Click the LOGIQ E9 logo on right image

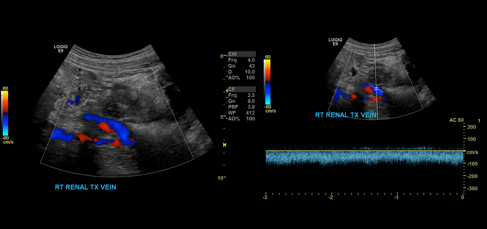[335, 42]
